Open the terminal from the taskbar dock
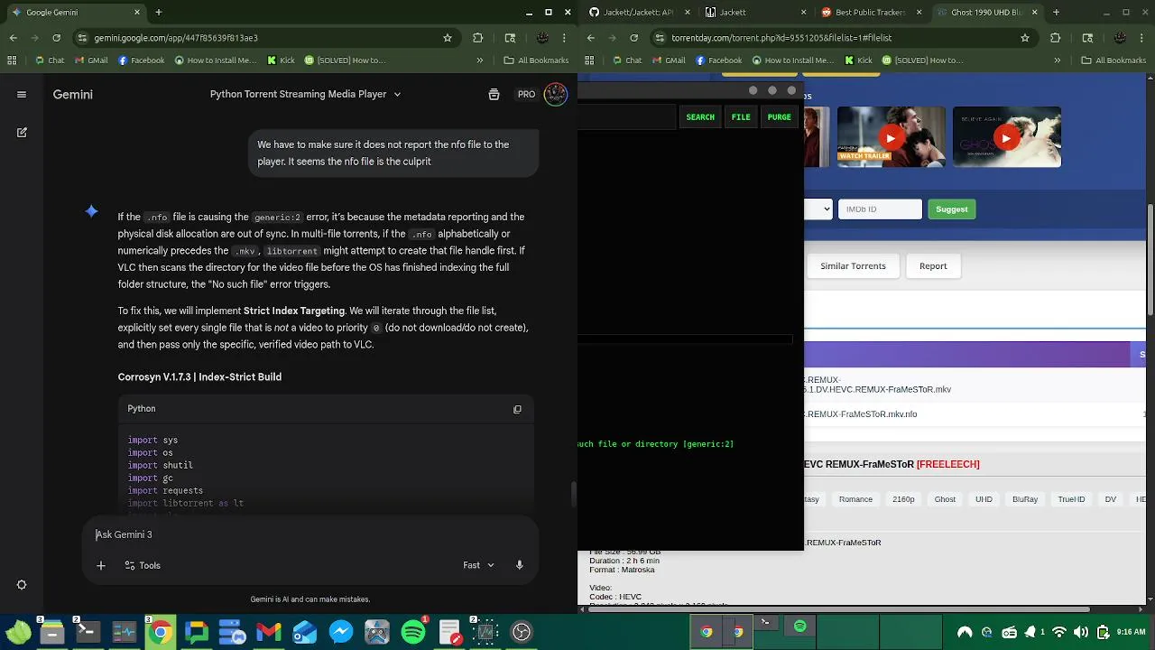This screenshot has height=650, width=1155. pyautogui.click(x=88, y=632)
